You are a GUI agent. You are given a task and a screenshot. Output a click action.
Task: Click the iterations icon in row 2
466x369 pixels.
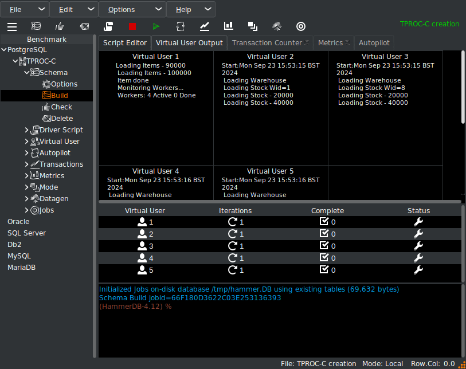coord(232,234)
